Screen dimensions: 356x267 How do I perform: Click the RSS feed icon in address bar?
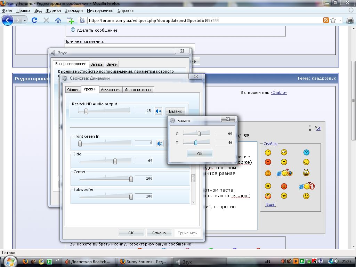point(326,20)
